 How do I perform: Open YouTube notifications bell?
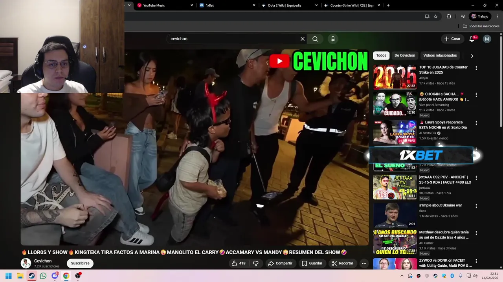pos(472,39)
